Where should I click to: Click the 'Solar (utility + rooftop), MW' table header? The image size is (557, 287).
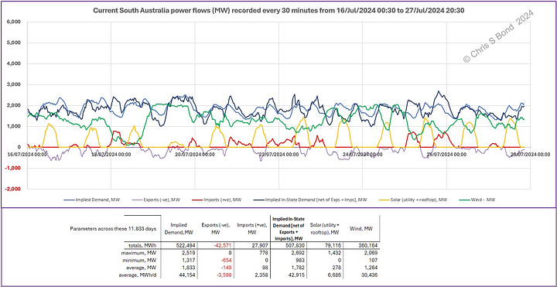tap(324, 229)
